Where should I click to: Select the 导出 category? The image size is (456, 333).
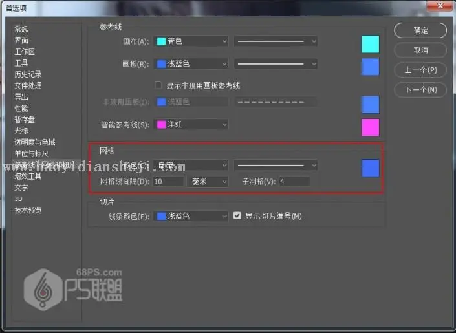pyautogui.click(x=21, y=97)
